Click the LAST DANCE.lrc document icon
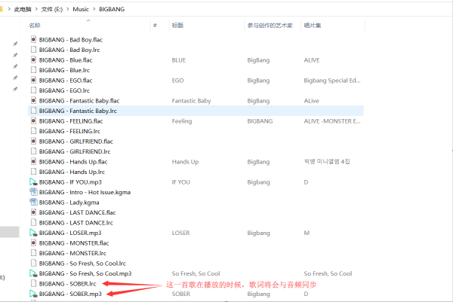The width and height of the screenshot is (453, 302). (33, 222)
